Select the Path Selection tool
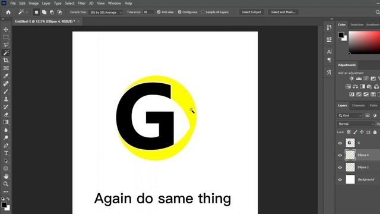This screenshot has height=214, width=380. 6,161
